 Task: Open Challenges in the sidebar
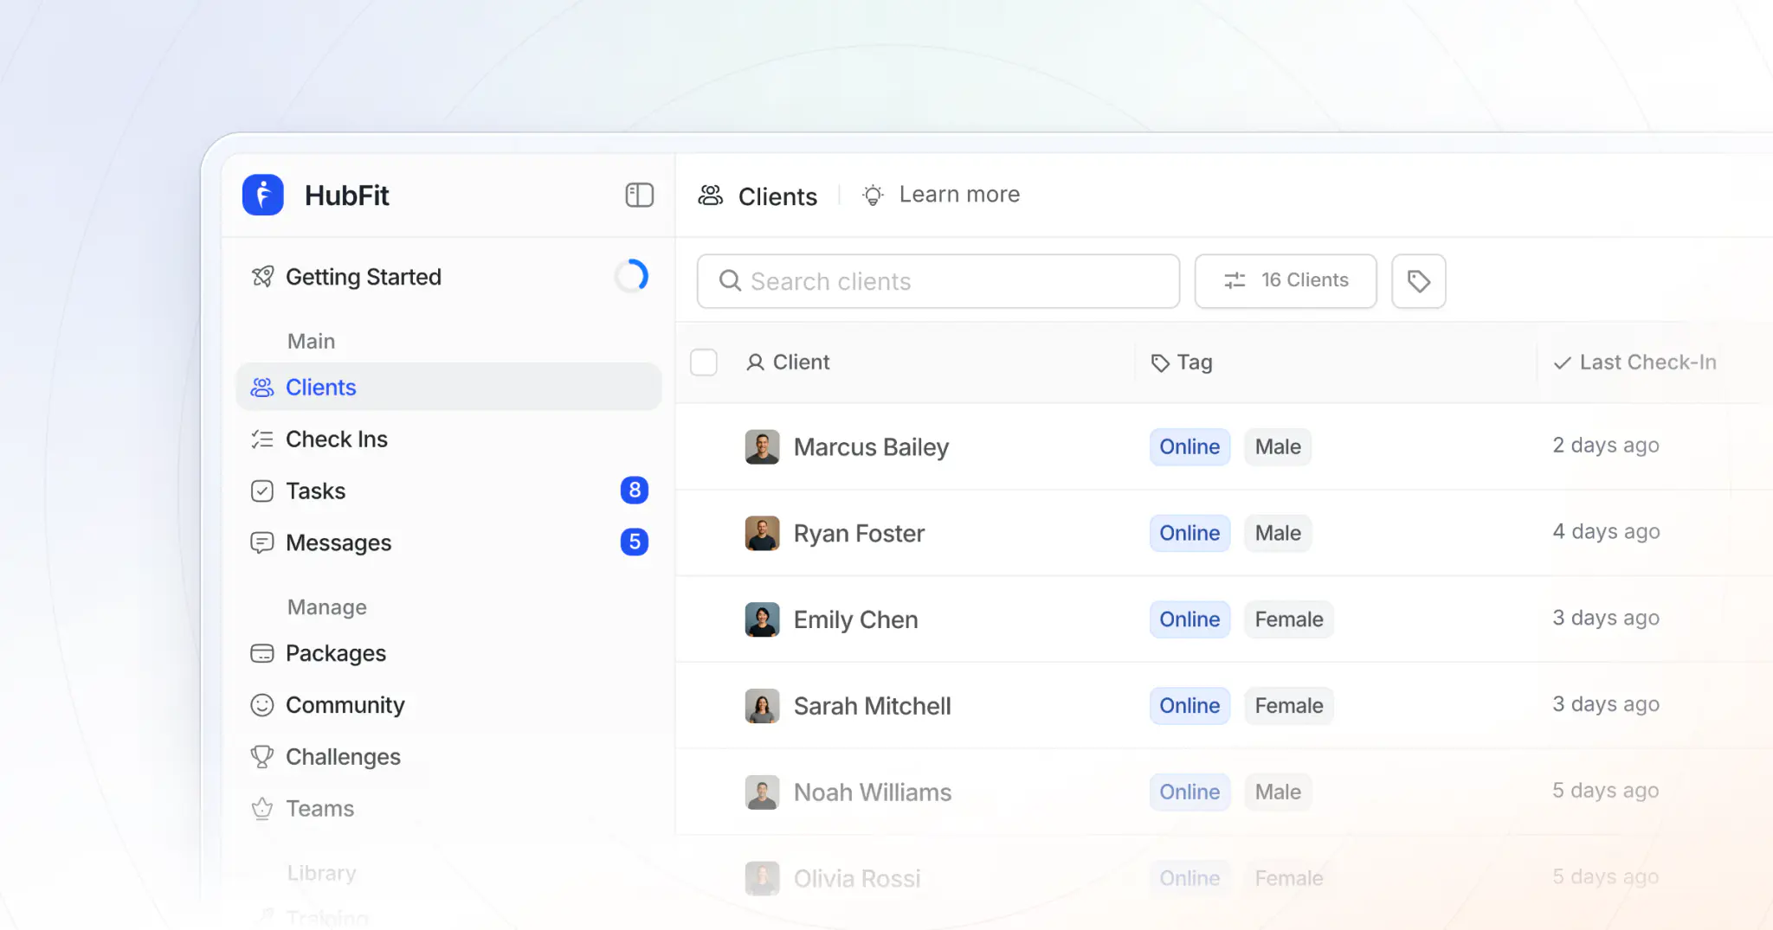tap(448, 757)
